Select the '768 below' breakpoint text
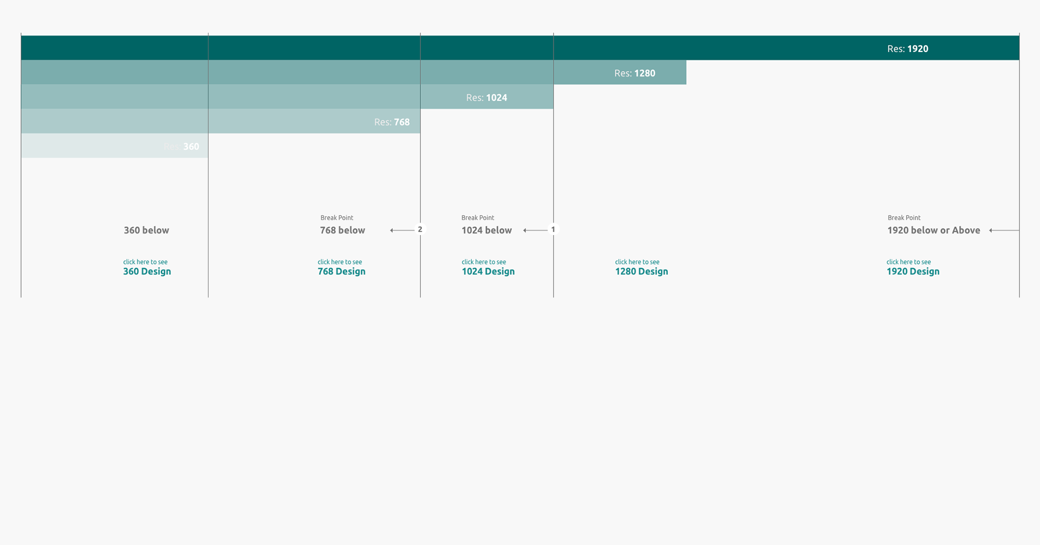This screenshot has height=545, width=1040. tap(342, 230)
